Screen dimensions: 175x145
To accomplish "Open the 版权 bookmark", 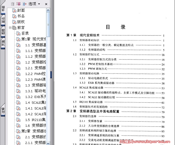I will pos(21,22).
